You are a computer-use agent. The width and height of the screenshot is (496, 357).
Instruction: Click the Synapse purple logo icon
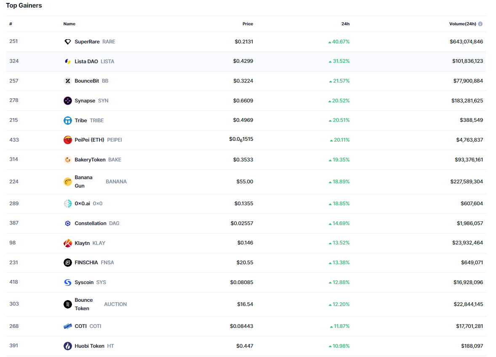click(x=67, y=101)
